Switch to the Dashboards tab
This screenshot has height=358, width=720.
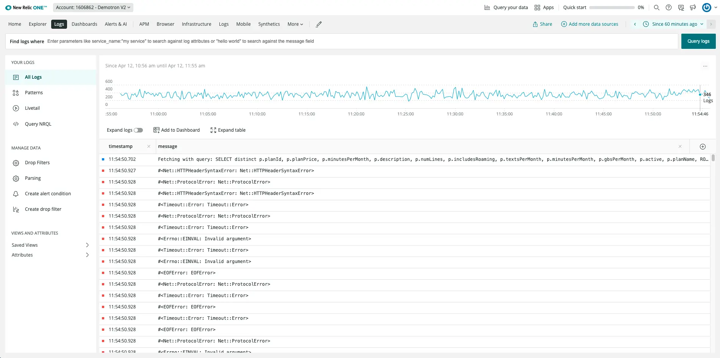click(84, 24)
